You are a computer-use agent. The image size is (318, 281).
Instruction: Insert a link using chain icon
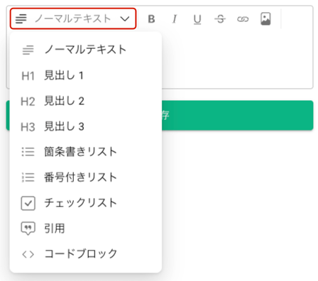243,19
